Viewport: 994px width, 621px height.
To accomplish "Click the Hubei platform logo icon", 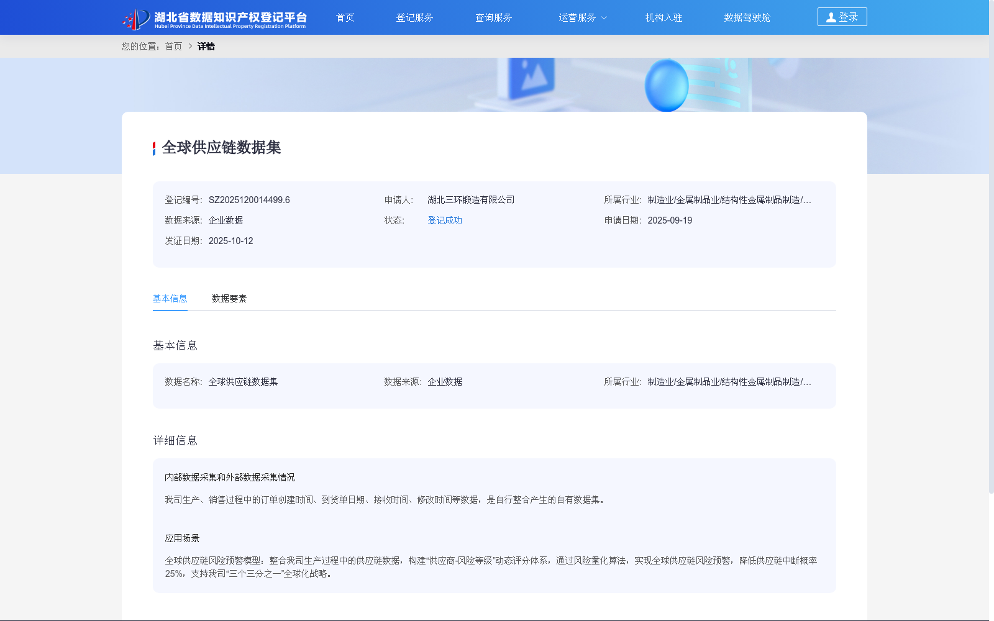I will [x=136, y=19].
